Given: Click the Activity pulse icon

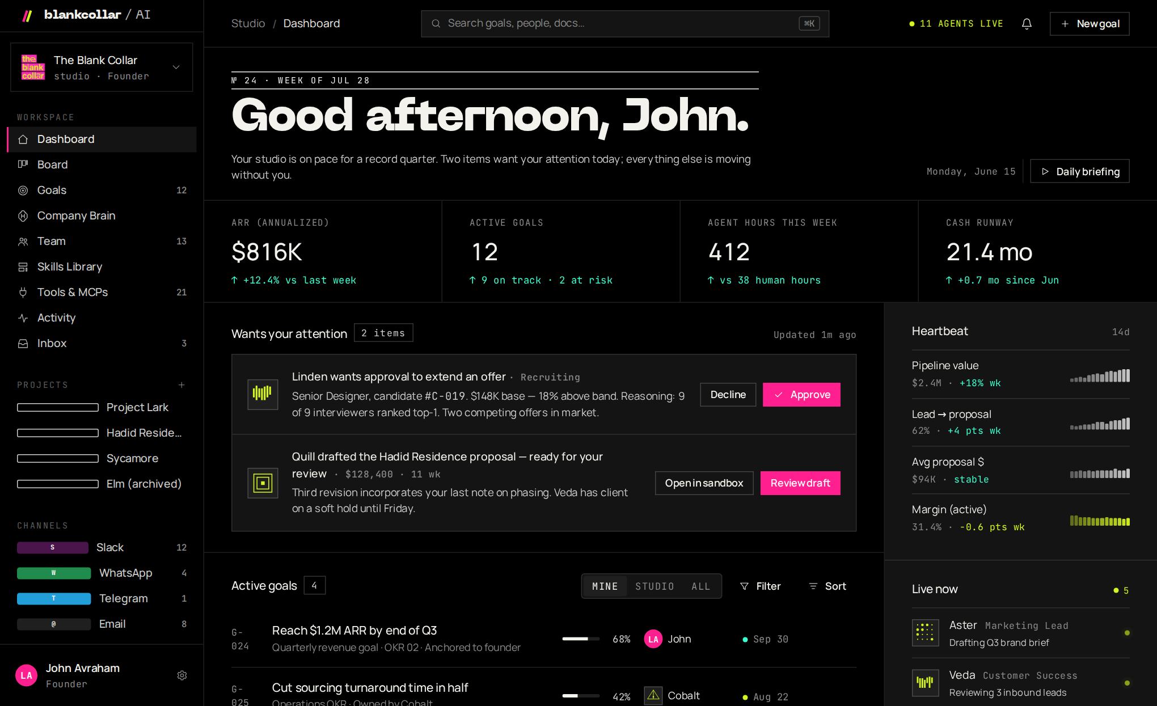Looking at the screenshot, I should (x=23, y=318).
